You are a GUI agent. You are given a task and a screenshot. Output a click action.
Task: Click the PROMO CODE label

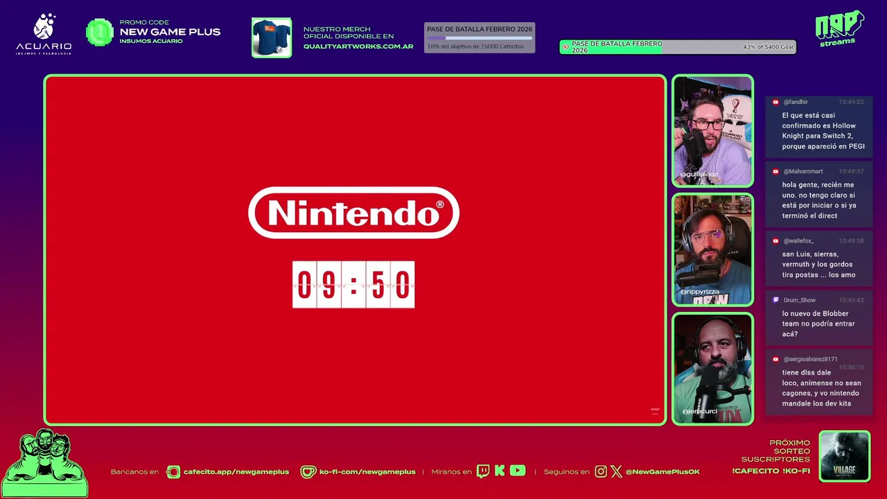click(144, 22)
